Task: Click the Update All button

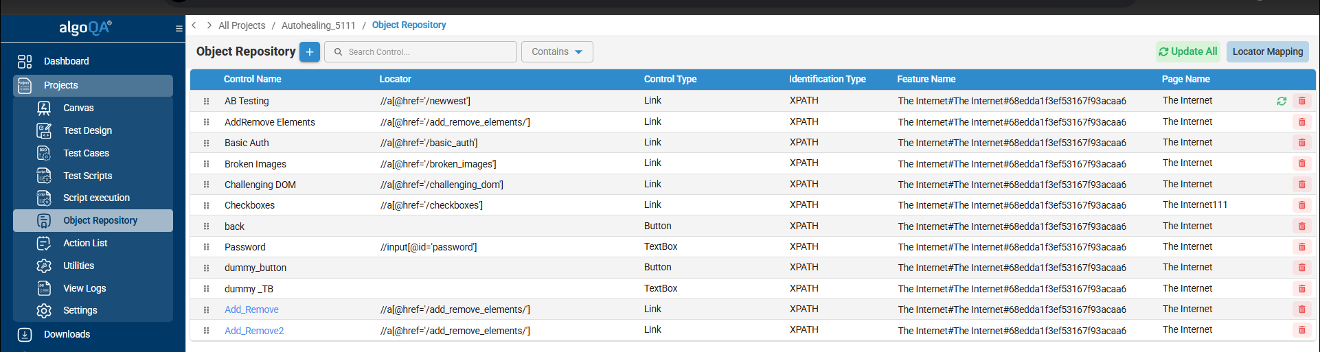Action: pyautogui.click(x=1187, y=51)
